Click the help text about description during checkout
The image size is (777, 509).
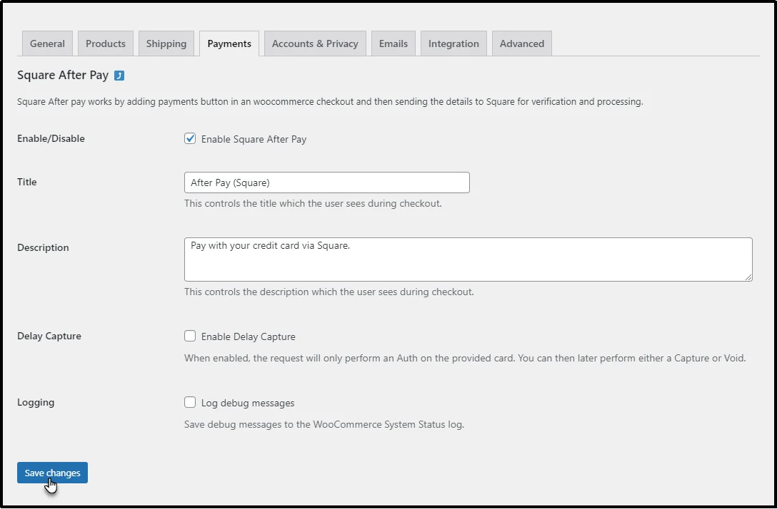coord(329,292)
